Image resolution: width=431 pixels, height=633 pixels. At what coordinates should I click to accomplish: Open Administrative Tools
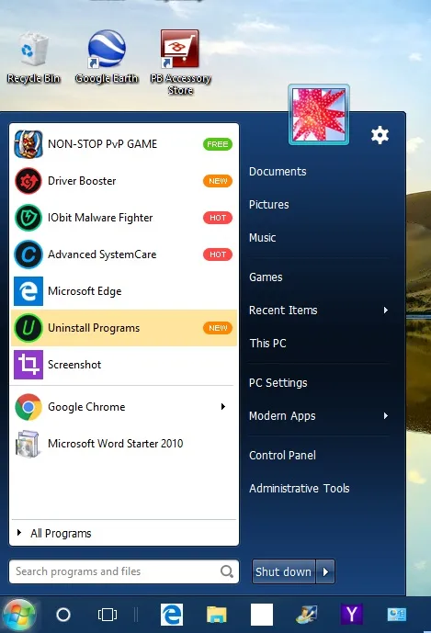click(300, 489)
